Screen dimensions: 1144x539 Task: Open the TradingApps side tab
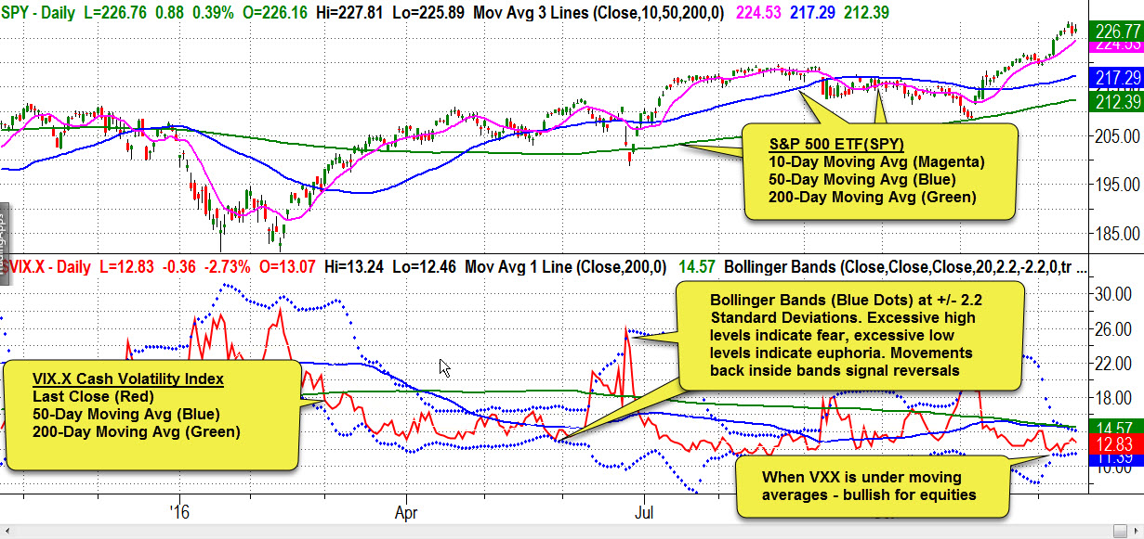(x=3, y=224)
